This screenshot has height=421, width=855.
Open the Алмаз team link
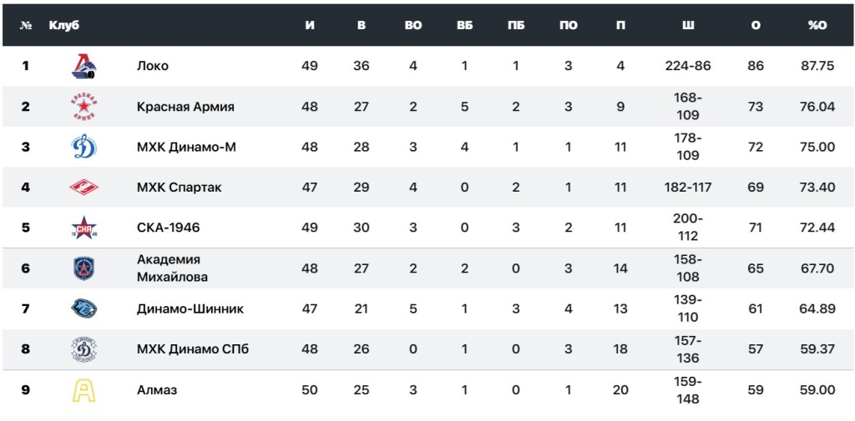point(157,389)
